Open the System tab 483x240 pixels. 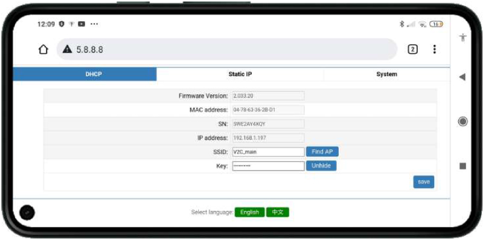click(x=386, y=74)
